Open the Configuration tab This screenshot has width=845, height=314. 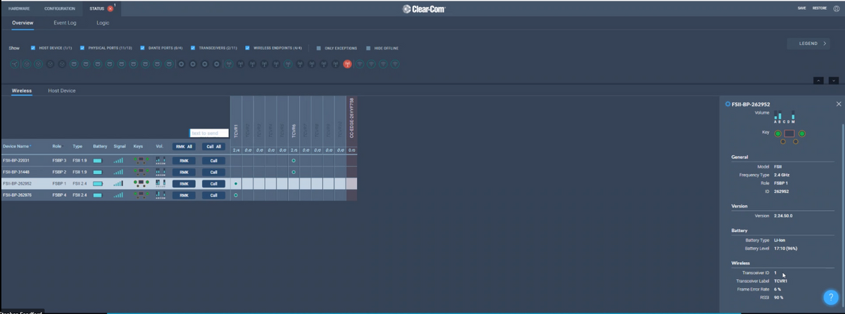tap(60, 8)
